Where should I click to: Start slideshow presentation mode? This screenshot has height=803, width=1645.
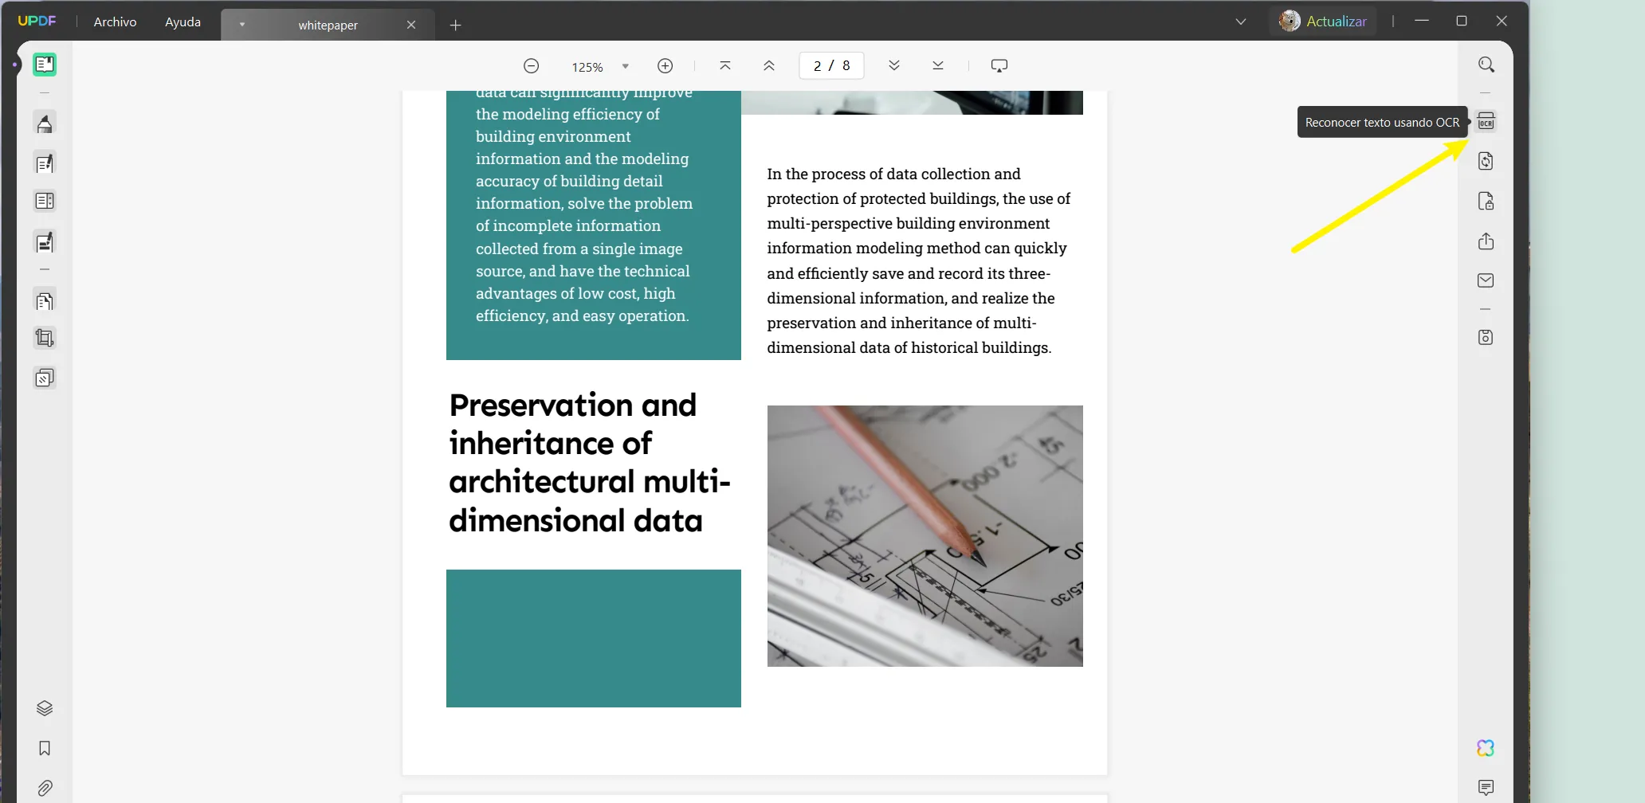click(x=999, y=65)
